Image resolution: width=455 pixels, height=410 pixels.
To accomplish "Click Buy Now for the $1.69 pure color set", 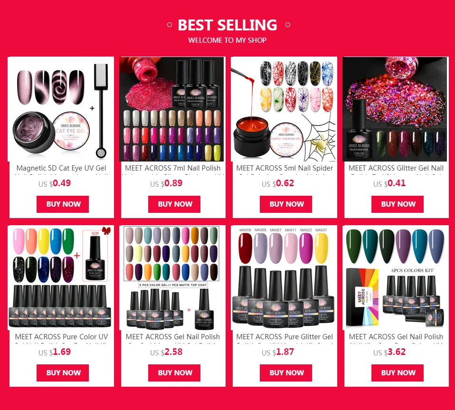I will tap(63, 373).
